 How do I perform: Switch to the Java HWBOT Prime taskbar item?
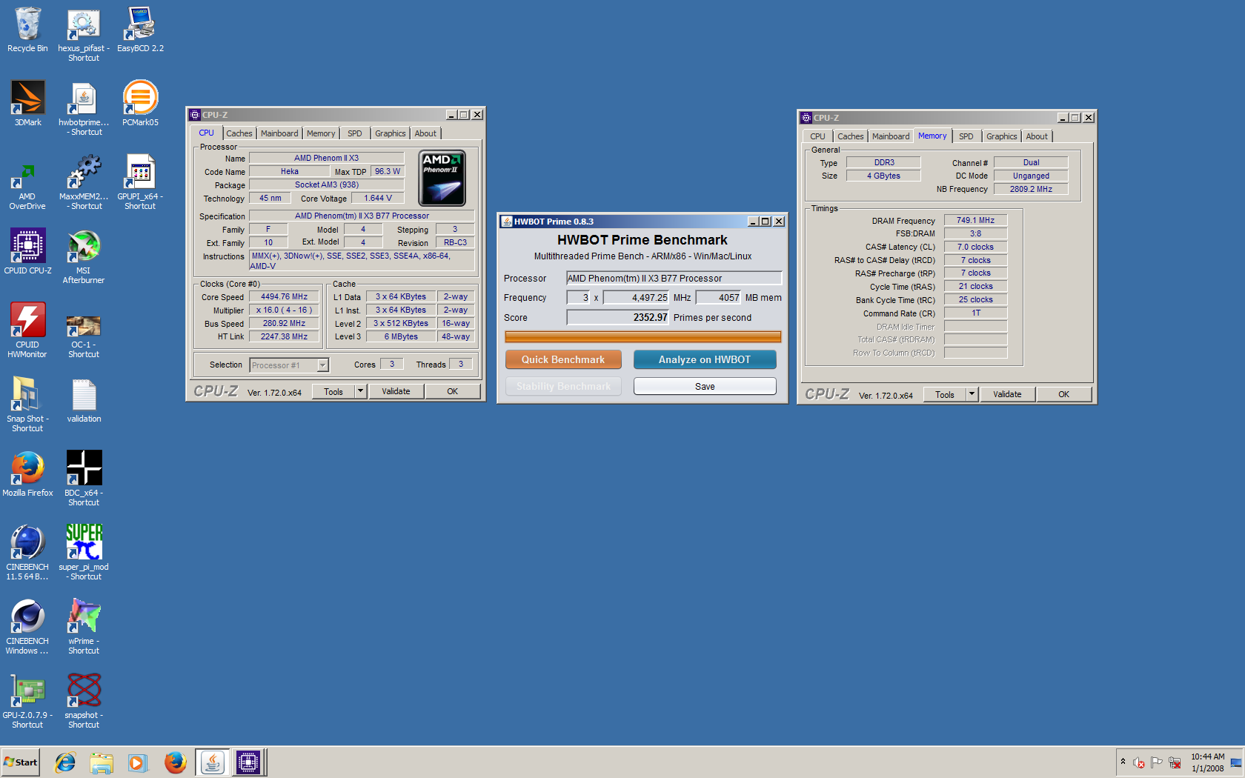click(x=213, y=762)
